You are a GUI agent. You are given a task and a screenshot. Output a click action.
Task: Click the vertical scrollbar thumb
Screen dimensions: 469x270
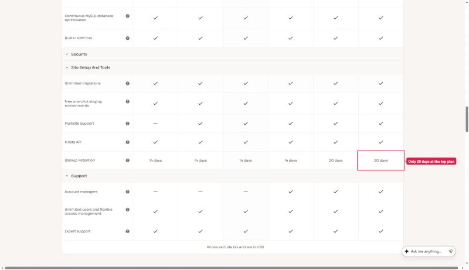pos(467,119)
